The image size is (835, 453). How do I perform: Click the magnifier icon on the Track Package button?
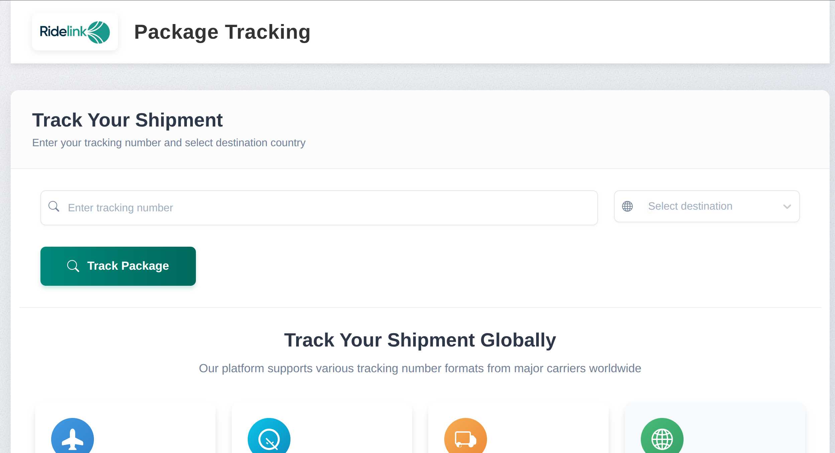[x=74, y=266]
